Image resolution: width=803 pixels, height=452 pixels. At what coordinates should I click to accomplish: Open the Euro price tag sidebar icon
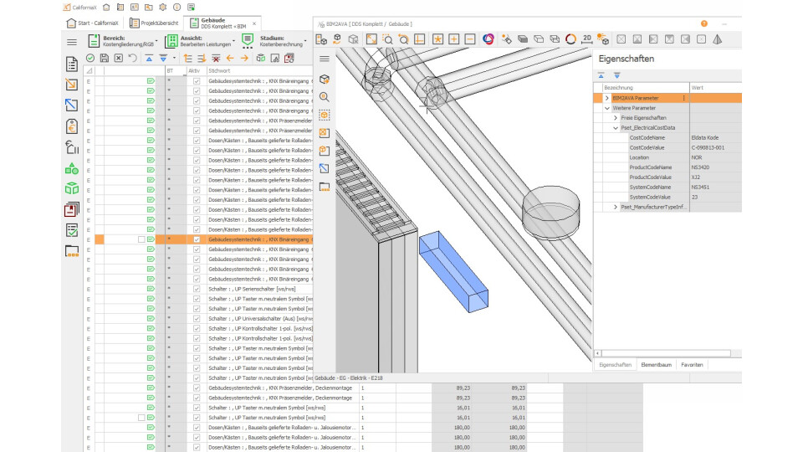click(72, 126)
